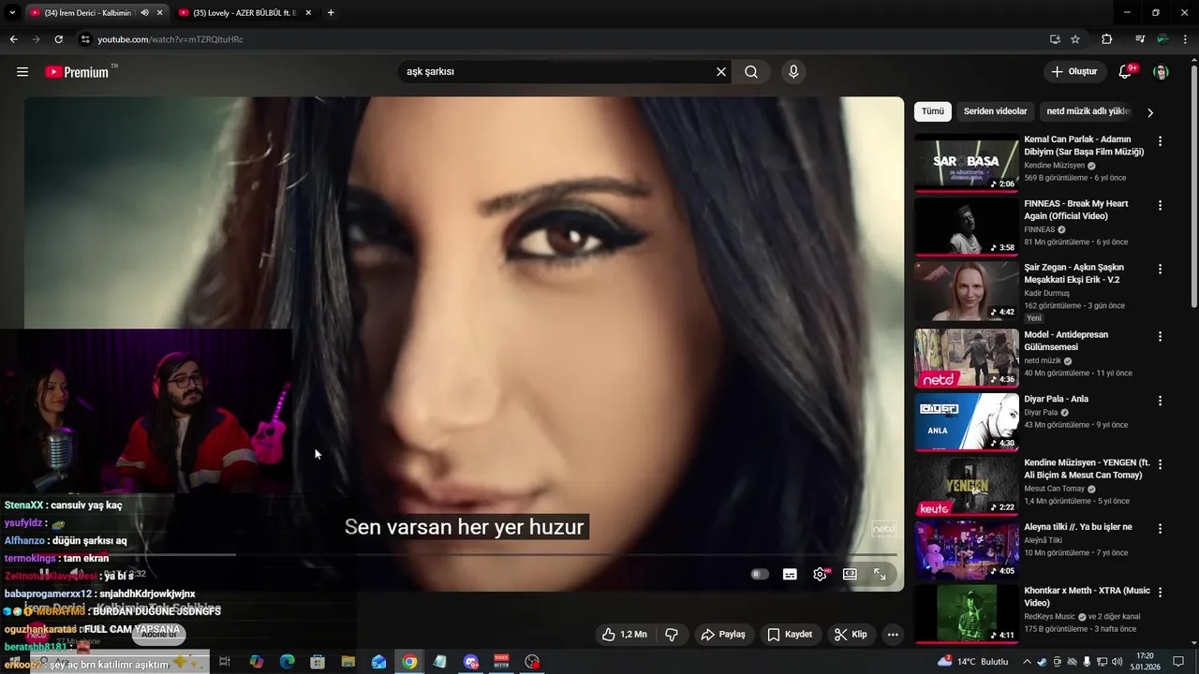This screenshot has height=674, width=1199.
Task: Switch player to theater mode
Action: 850,574
